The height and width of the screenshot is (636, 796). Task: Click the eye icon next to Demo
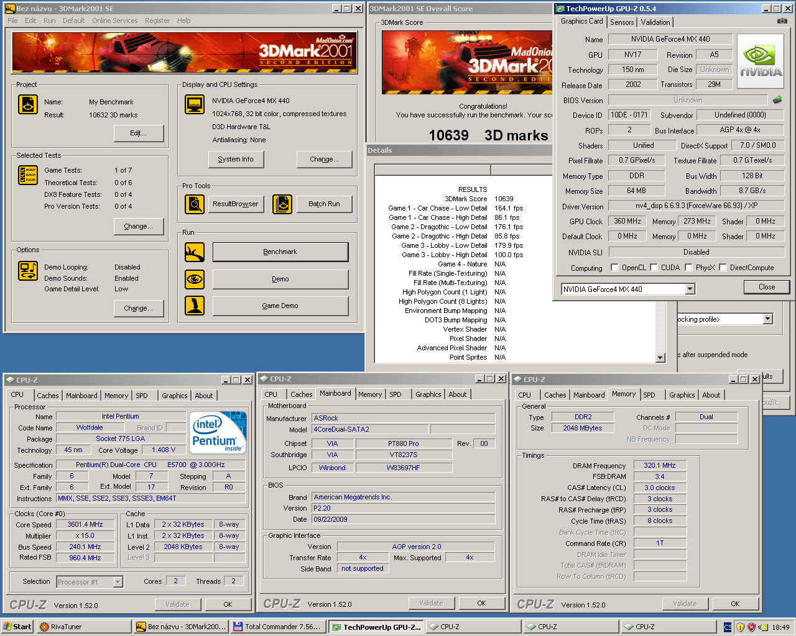(195, 279)
